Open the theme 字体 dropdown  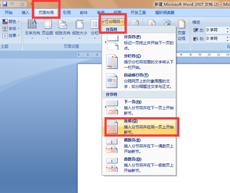(x=11, y=29)
